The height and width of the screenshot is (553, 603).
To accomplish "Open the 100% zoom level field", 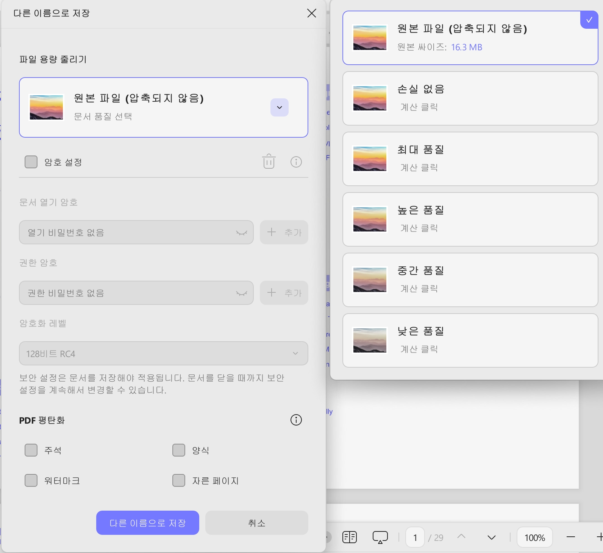I will point(535,537).
